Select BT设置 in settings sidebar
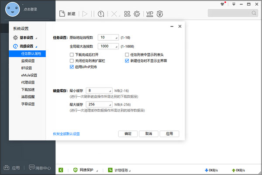262x175 pixels. (27, 68)
